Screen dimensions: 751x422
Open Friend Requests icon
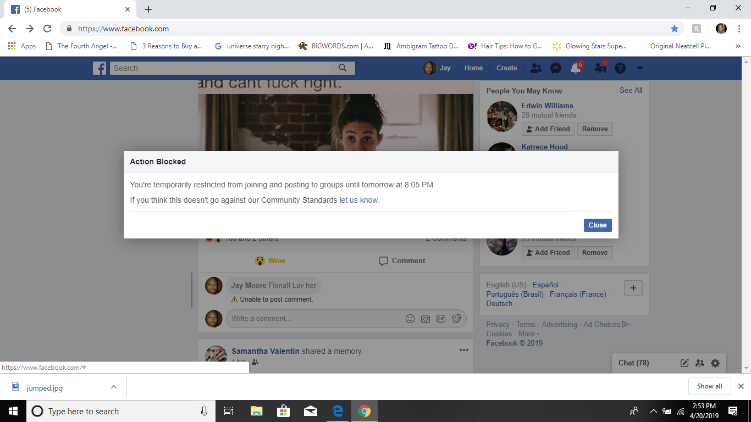coord(535,68)
